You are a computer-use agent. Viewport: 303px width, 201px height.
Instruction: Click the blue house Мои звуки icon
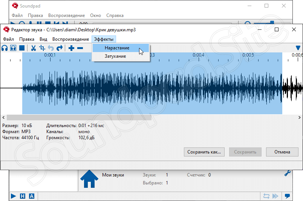coord(89,180)
